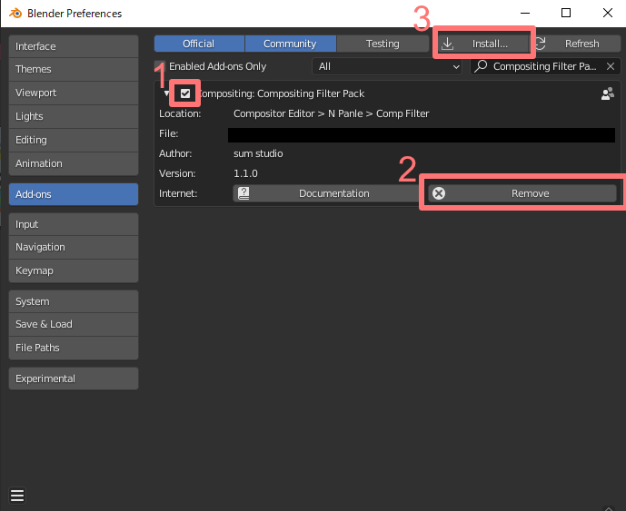
Task: Open the Experimental section
Action: click(x=74, y=378)
